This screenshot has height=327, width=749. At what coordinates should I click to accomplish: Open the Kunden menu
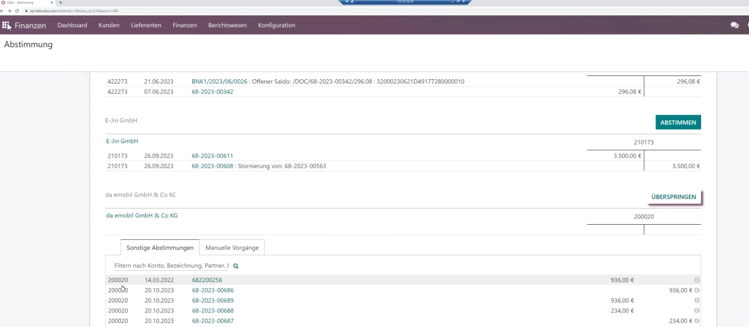(109, 25)
